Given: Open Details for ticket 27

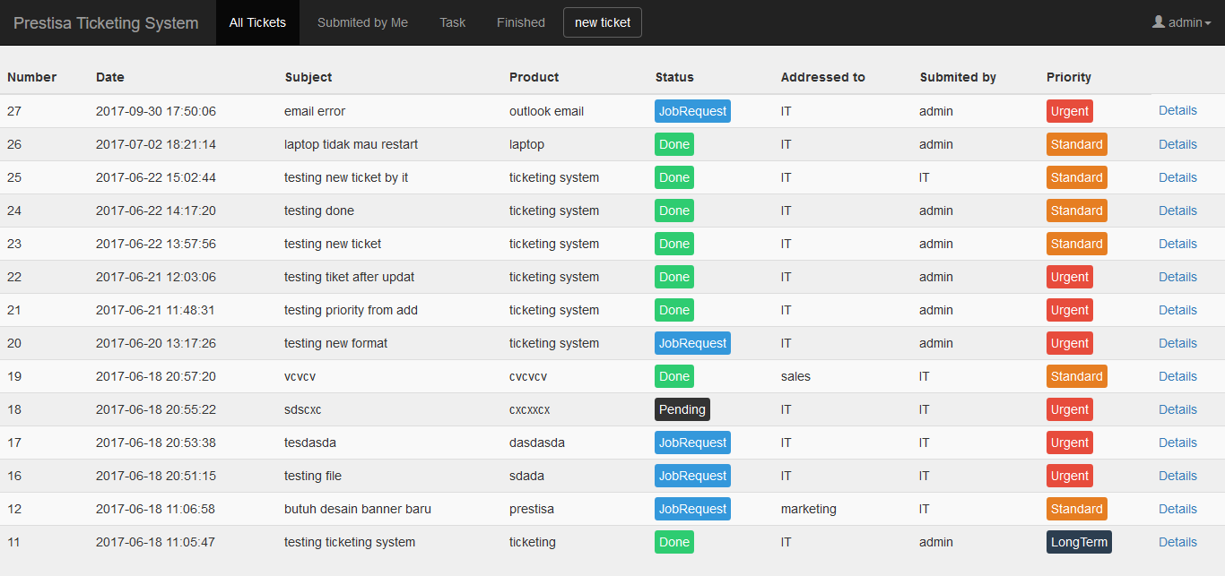Looking at the screenshot, I should 1177,111.
